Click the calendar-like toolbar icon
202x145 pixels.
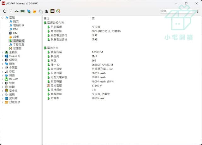coord(41,11)
